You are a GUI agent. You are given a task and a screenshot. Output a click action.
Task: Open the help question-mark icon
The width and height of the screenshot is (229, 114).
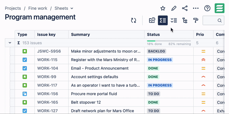point(207,8)
